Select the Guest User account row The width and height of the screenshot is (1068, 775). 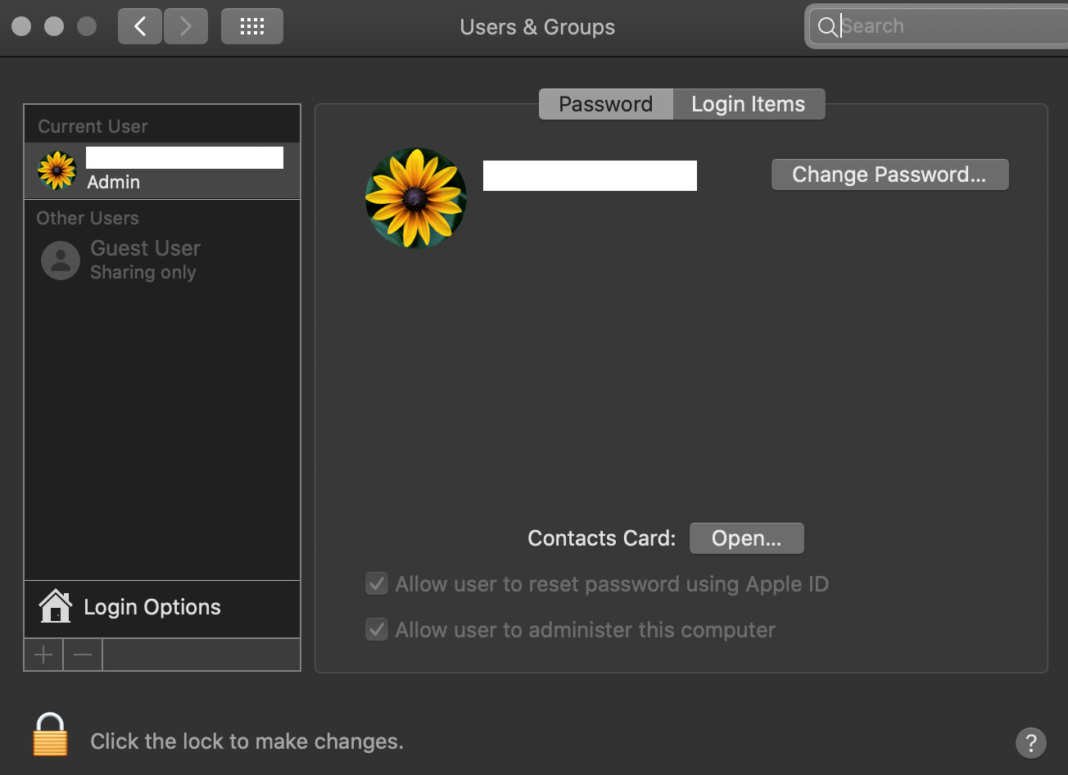point(162,261)
